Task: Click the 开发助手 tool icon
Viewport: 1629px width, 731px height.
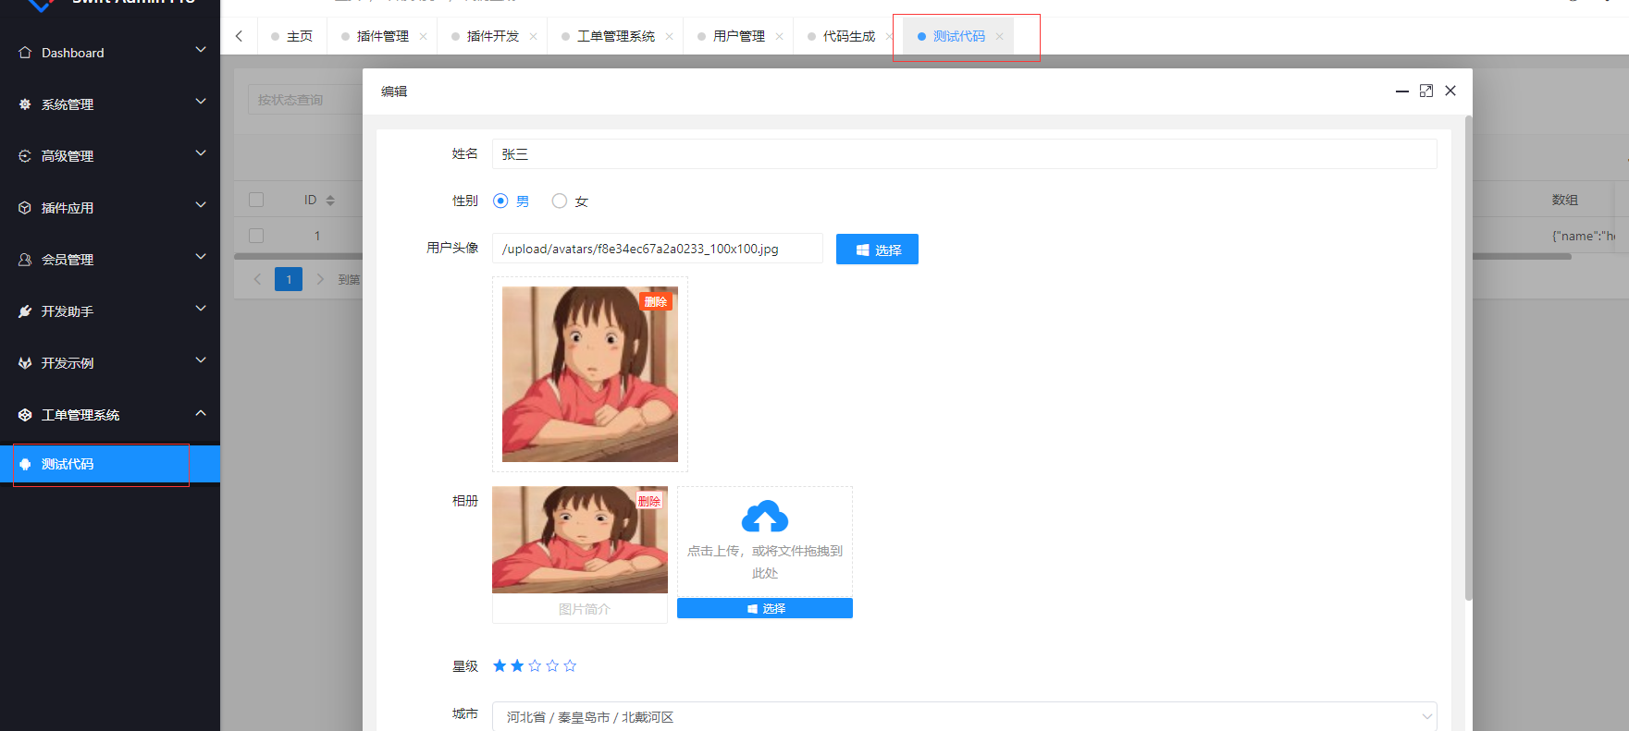Action: (25, 311)
